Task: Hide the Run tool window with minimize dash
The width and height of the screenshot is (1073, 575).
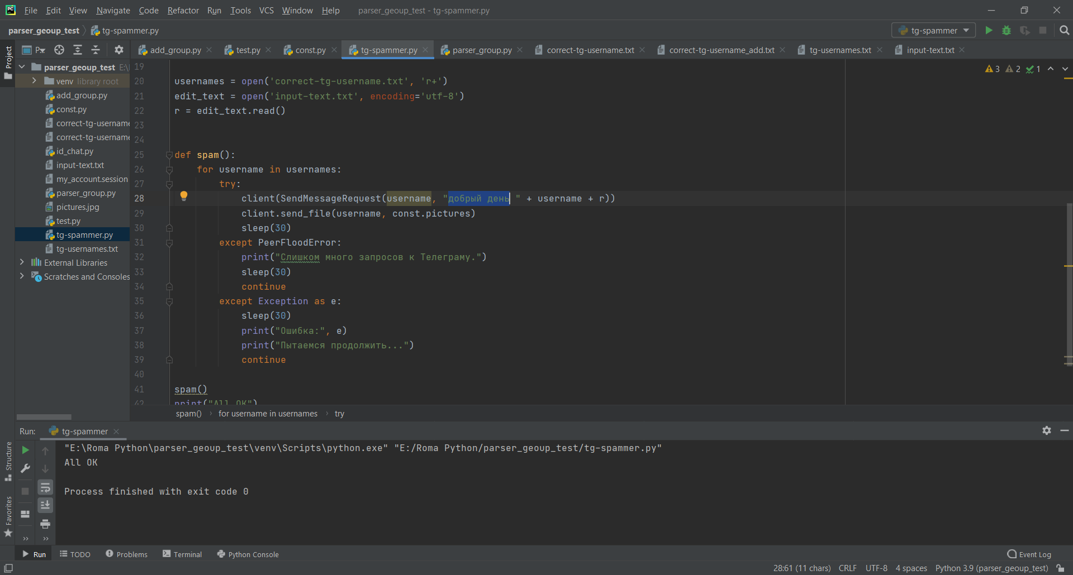Action: coord(1065,430)
